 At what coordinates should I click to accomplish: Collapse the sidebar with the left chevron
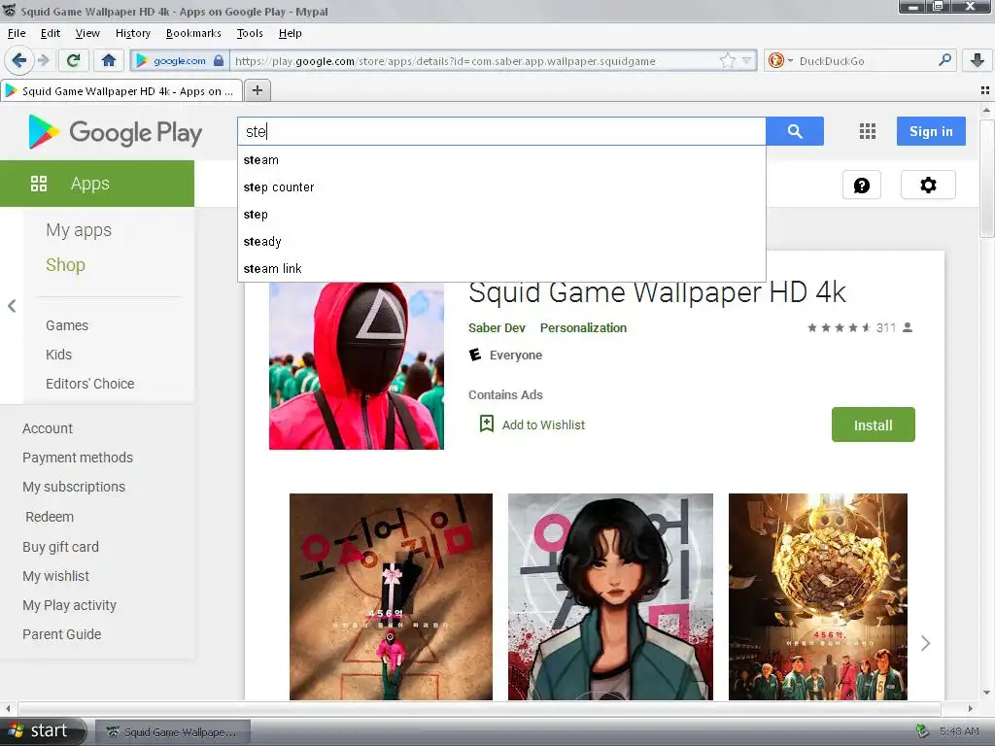(12, 306)
